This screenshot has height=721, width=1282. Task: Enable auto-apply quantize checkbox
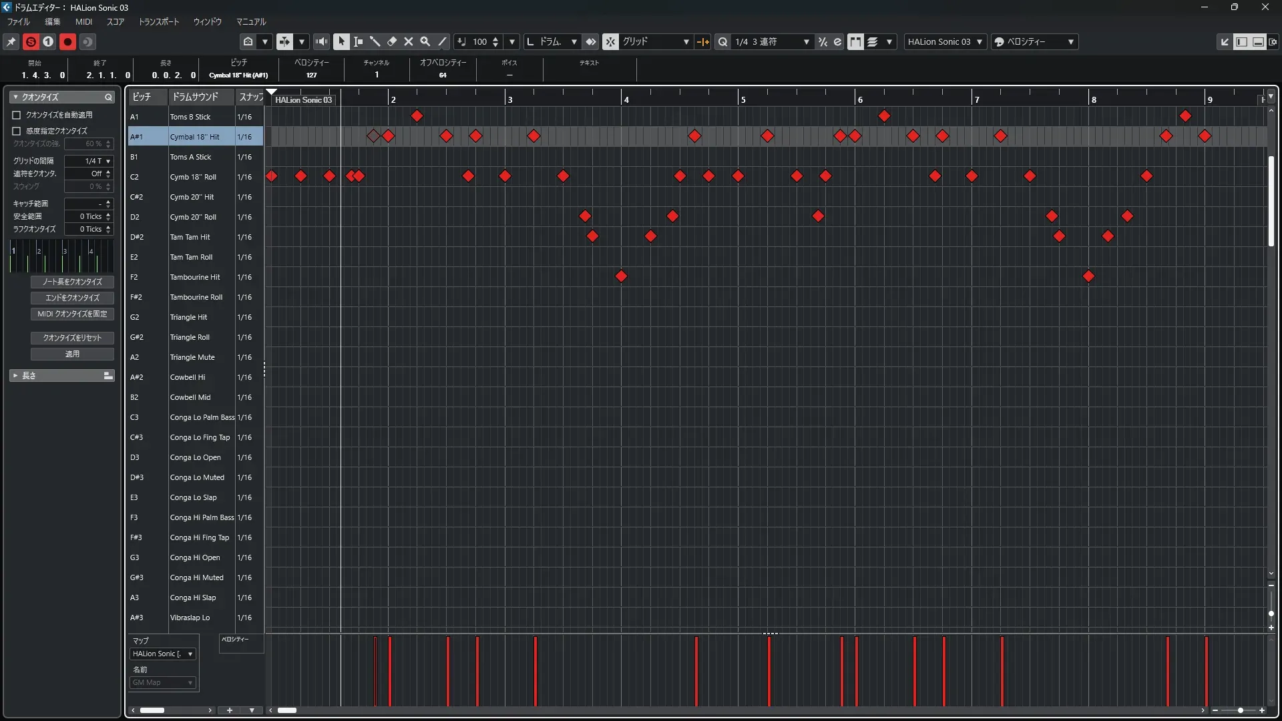click(x=17, y=115)
